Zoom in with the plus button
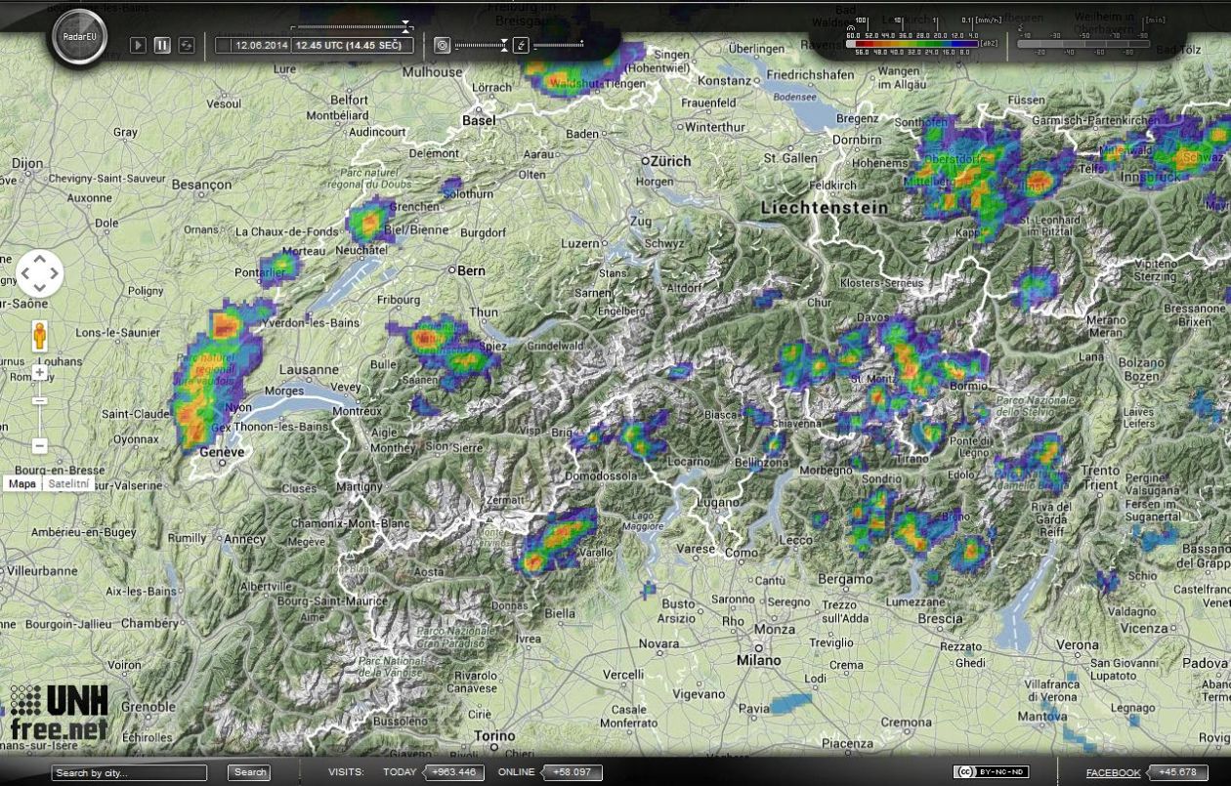The image size is (1231, 786). click(x=40, y=372)
